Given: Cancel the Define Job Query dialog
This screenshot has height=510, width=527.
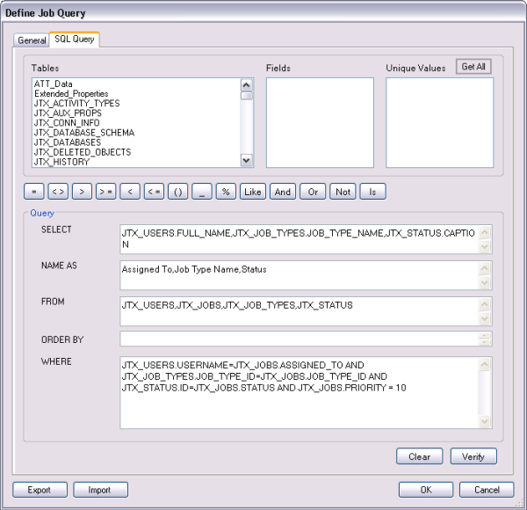Looking at the screenshot, I should [487, 490].
